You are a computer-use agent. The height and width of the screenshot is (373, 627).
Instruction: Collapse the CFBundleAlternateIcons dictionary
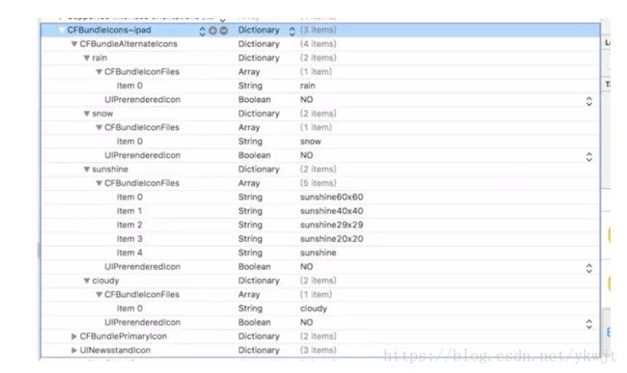click(74, 44)
